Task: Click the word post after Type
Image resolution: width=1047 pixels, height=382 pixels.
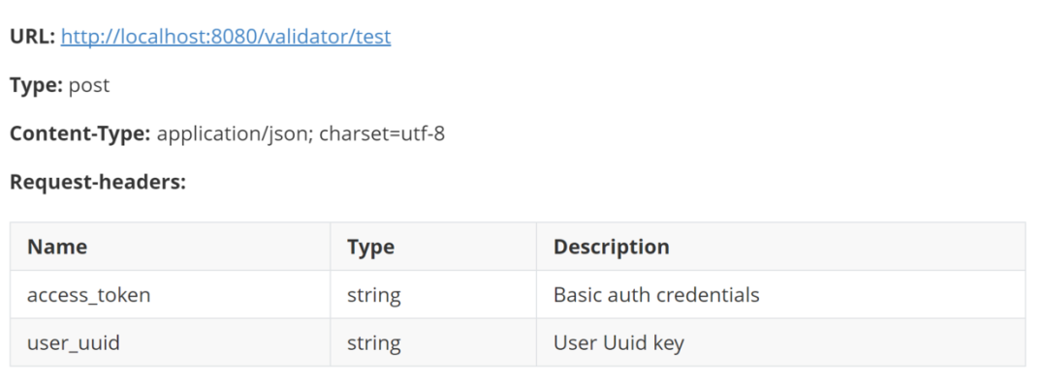Action: [89, 86]
